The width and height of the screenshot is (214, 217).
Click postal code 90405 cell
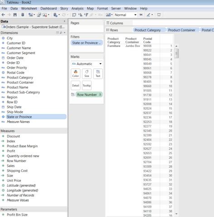click(x=147, y=81)
